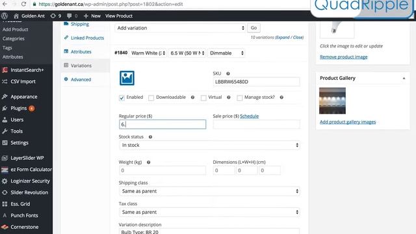Viewport: 416px width, 234px height.
Task: Click the LayerSlider WP icon
Action: [x=5, y=158]
